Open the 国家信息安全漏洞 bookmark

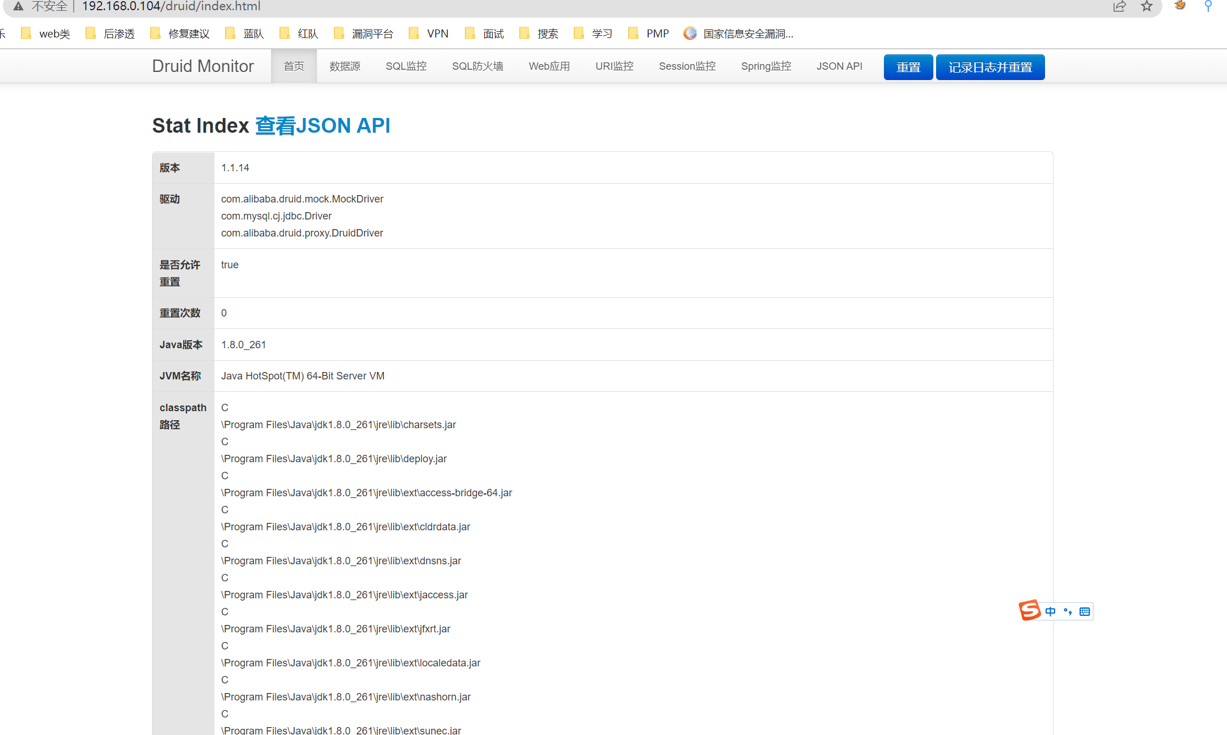[x=738, y=33]
